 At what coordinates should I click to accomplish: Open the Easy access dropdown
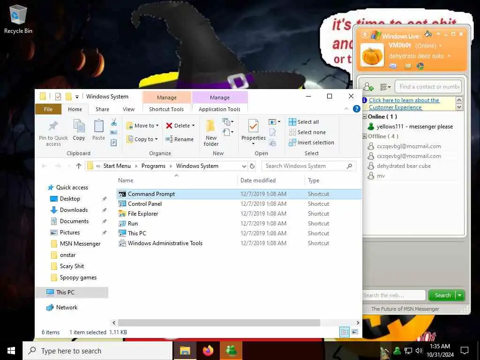pos(228,132)
